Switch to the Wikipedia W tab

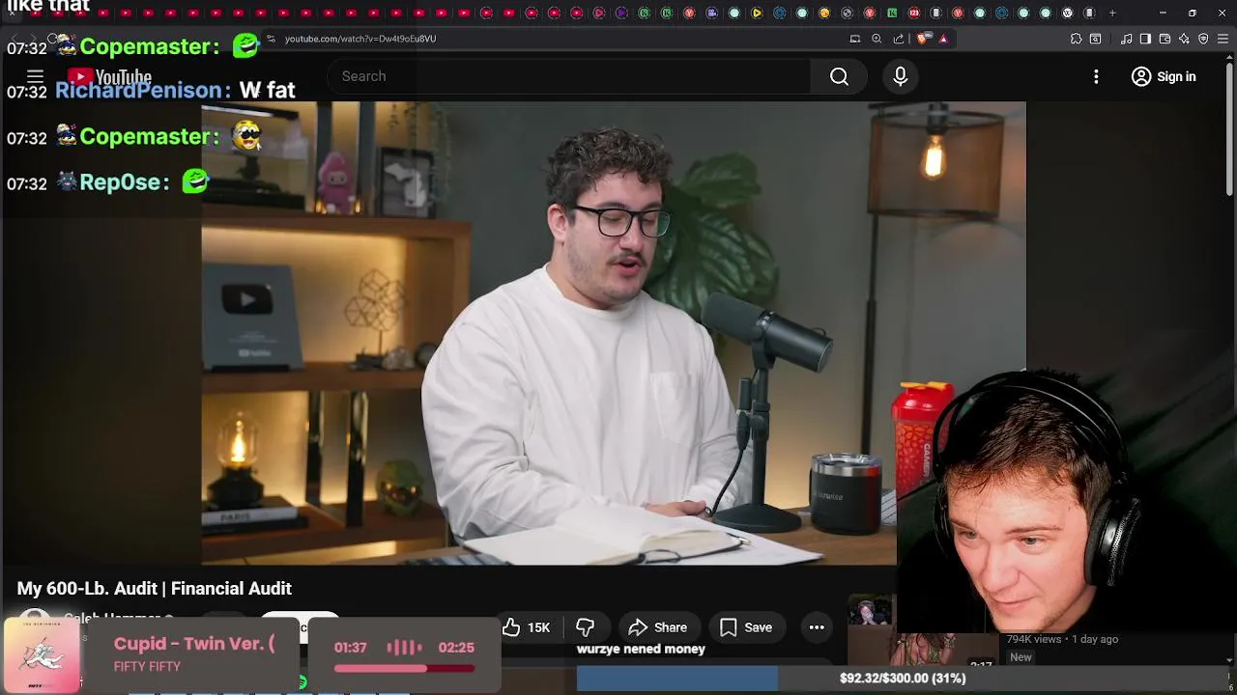[1068, 13]
